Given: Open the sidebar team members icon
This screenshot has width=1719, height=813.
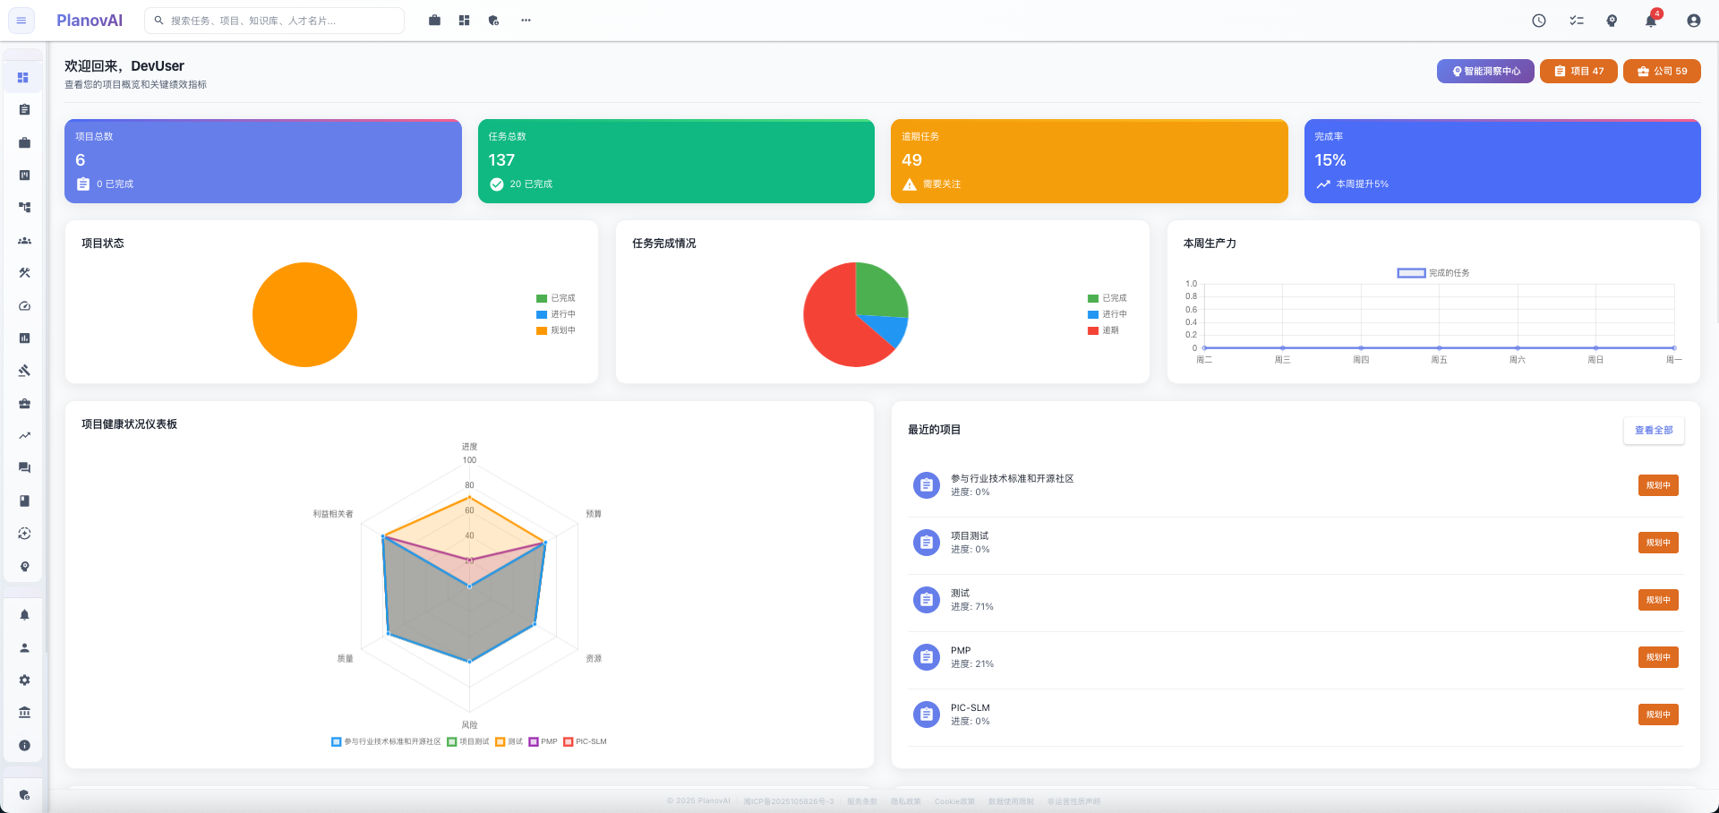Looking at the screenshot, I should coord(24,241).
